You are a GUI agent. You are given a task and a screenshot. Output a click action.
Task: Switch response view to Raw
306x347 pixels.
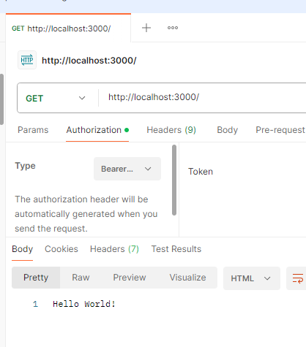[x=81, y=278]
